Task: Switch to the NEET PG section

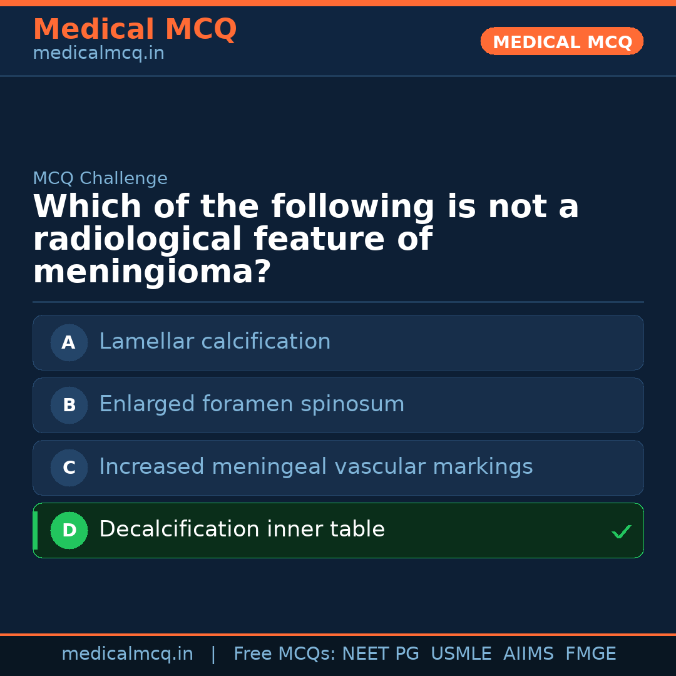Action: pyautogui.click(x=380, y=653)
